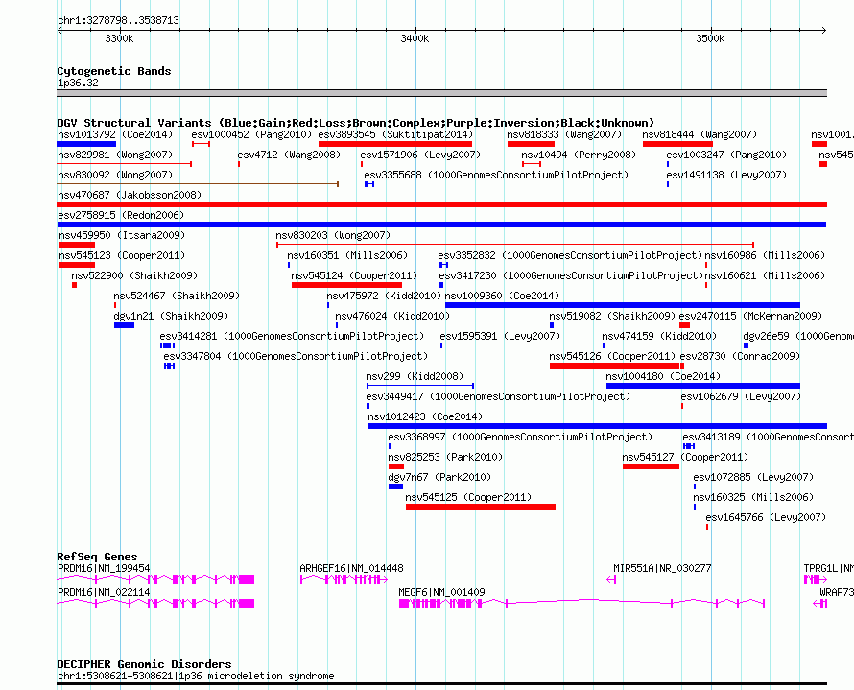Viewport: 854px width, 690px height.
Task: Click nsv160325 (Mills2006) variant label
Action: (753, 497)
